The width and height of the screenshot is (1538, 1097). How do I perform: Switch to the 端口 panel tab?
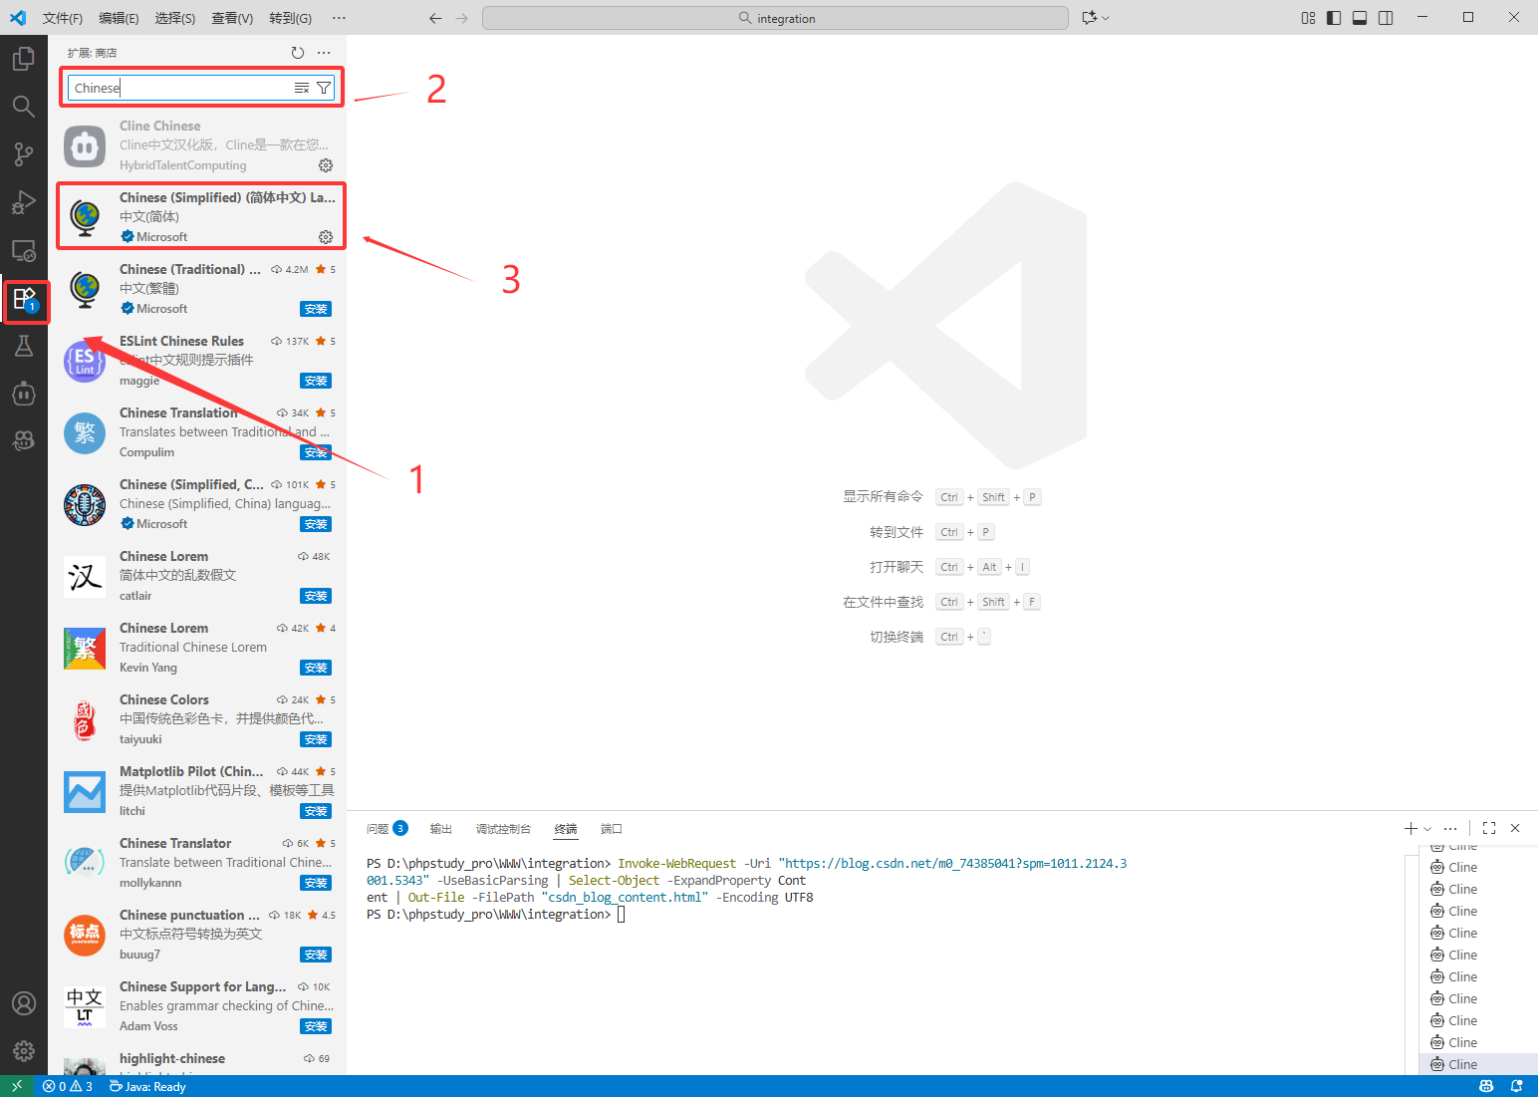tap(612, 828)
